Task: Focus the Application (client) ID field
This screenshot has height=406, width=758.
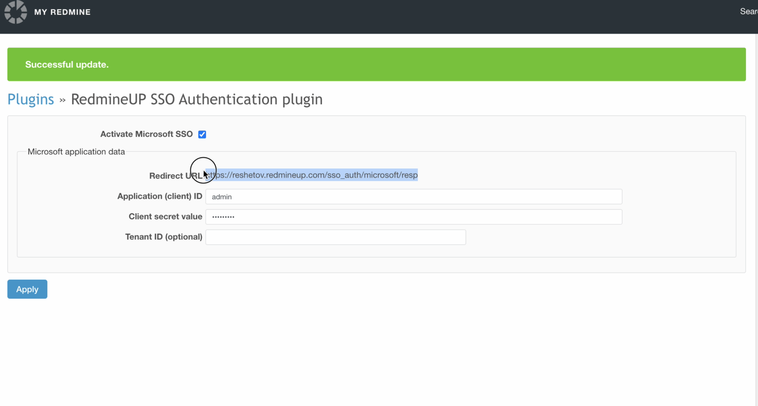Action: pos(414,197)
